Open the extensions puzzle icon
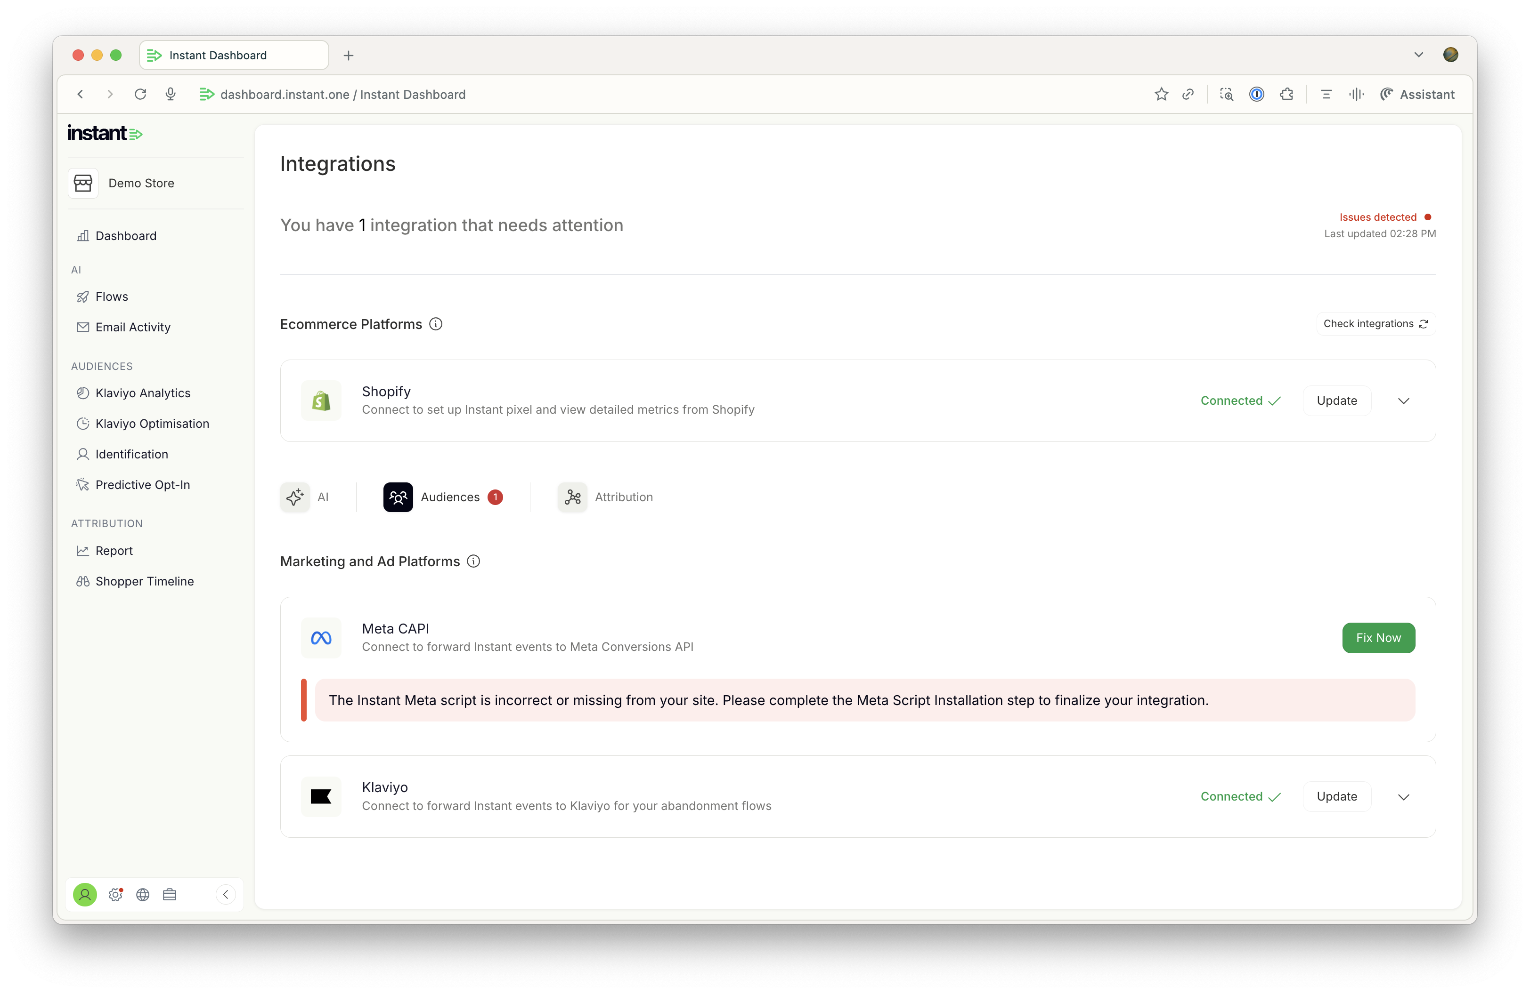The height and width of the screenshot is (994, 1530). tap(1286, 95)
